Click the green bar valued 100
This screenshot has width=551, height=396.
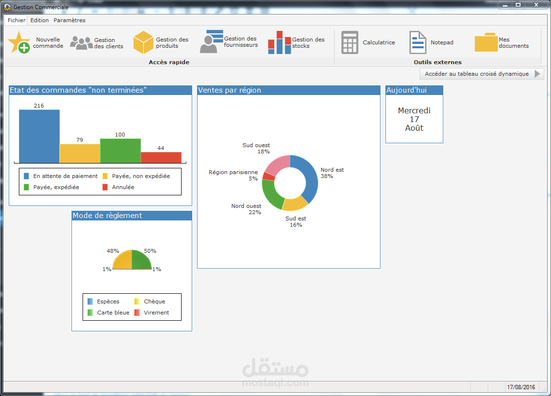tap(121, 151)
